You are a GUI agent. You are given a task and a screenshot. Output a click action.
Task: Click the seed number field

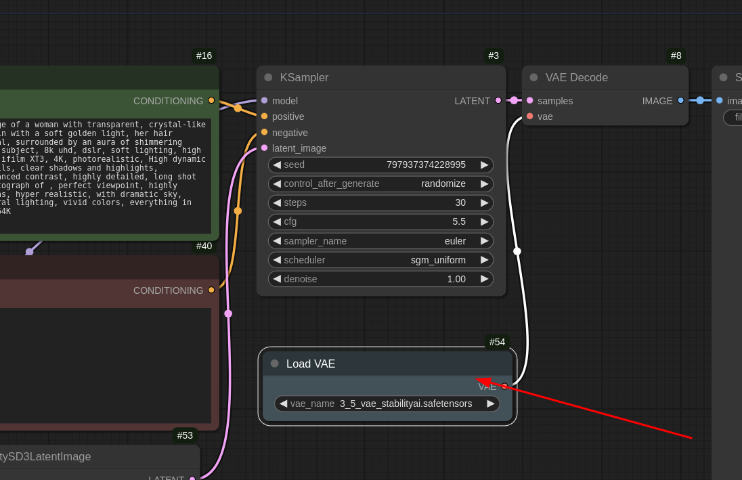pyautogui.click(x=380, y=165)
